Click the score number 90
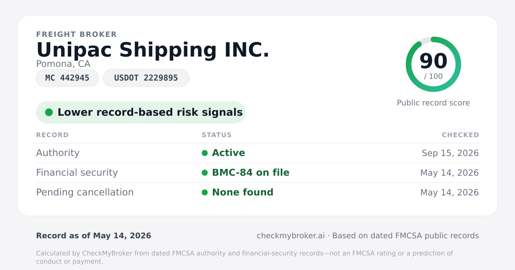The width and height of the screenshot is (515, 270). pos(433,61)
